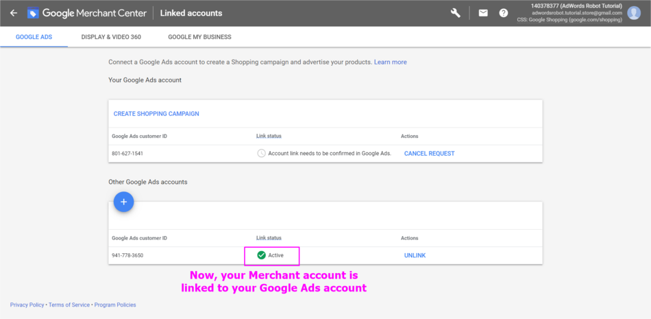Click Google Ads customer ID header in Other accounts table
Screen dimensions: 651x319
tap(140, 238)
